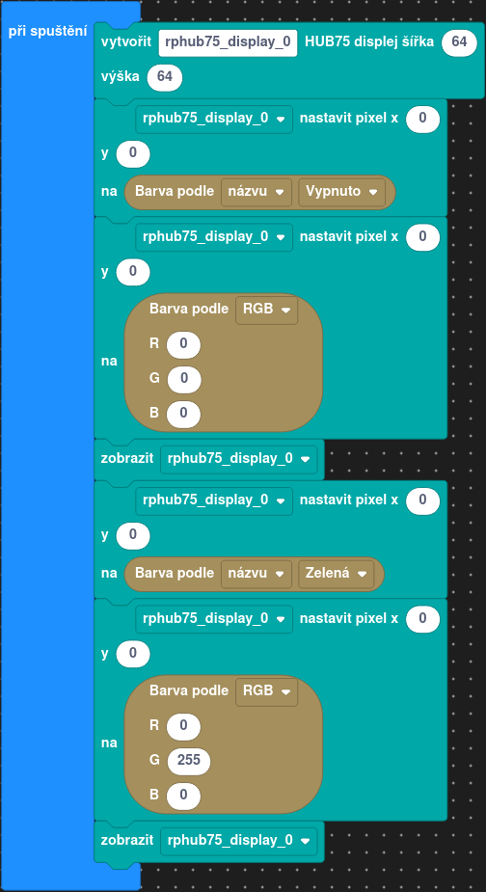Viewport: 486px width, 892px height.
Task: Click "zobrazit" label on upper show block
Action: point(127,459)
